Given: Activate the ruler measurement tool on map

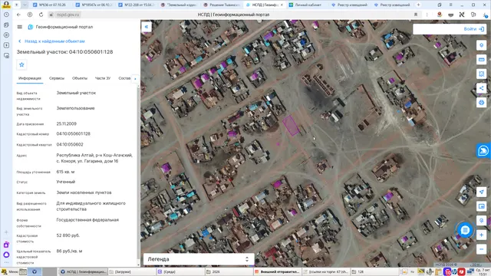Looking at the screenshot, I should [481, 60].
